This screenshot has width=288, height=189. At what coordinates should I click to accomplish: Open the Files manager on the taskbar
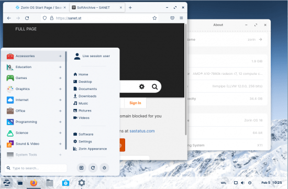[x=50, y=183]
